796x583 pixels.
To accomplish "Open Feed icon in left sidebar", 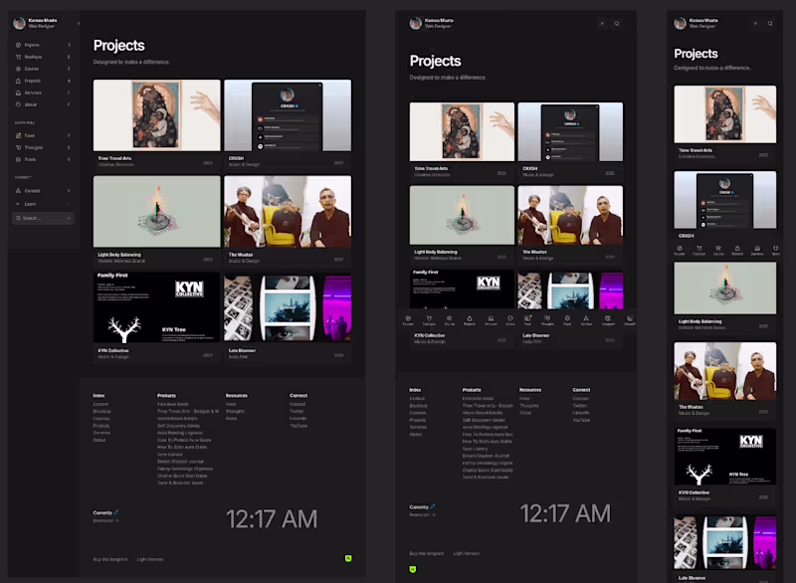I will 18,135.
